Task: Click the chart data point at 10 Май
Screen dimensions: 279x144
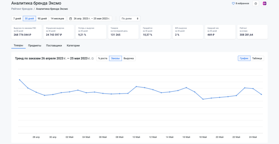Action: (136, 87)
